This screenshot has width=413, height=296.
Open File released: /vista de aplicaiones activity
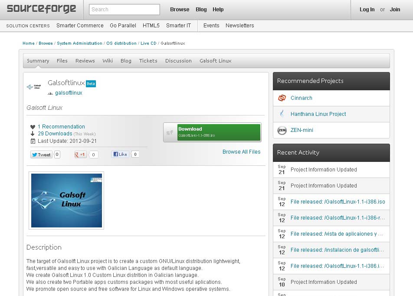point(337,234)
